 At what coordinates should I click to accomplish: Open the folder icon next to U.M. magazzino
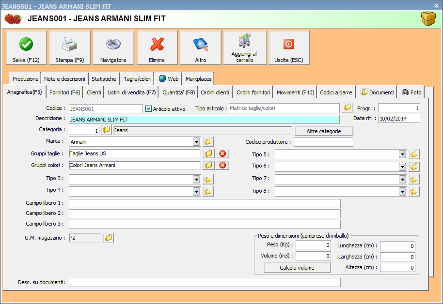(108, 238)
